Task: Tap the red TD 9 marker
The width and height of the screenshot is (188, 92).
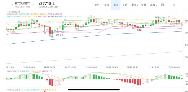Action: point(140,30)
